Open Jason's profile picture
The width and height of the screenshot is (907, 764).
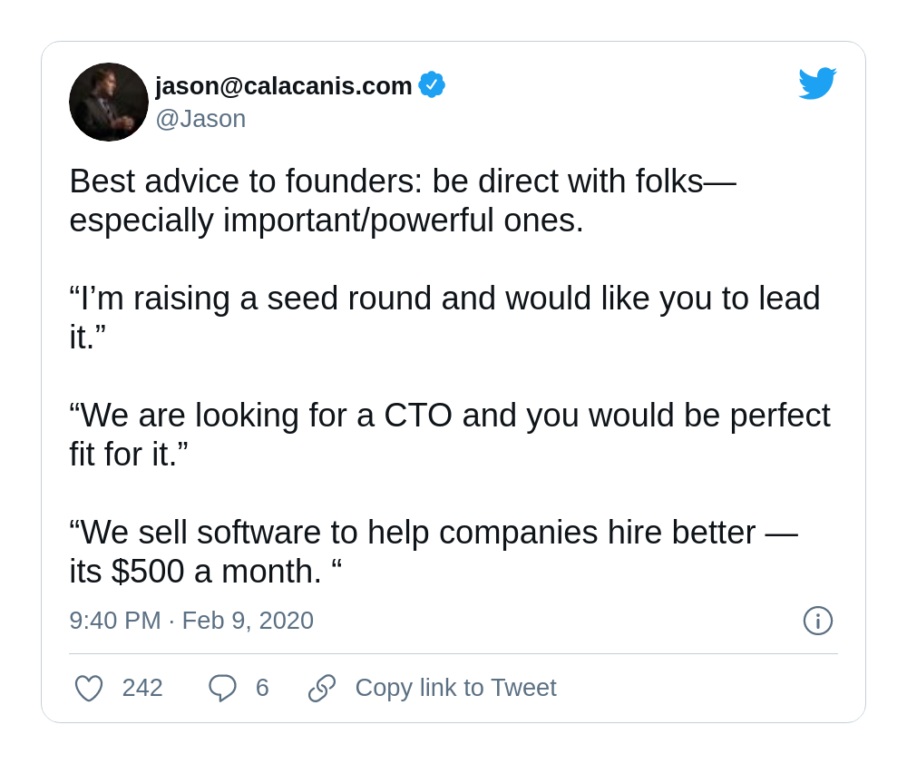click(x=109, y=102)
